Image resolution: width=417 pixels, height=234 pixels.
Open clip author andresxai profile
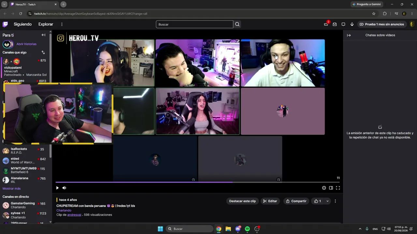(74, 215)
